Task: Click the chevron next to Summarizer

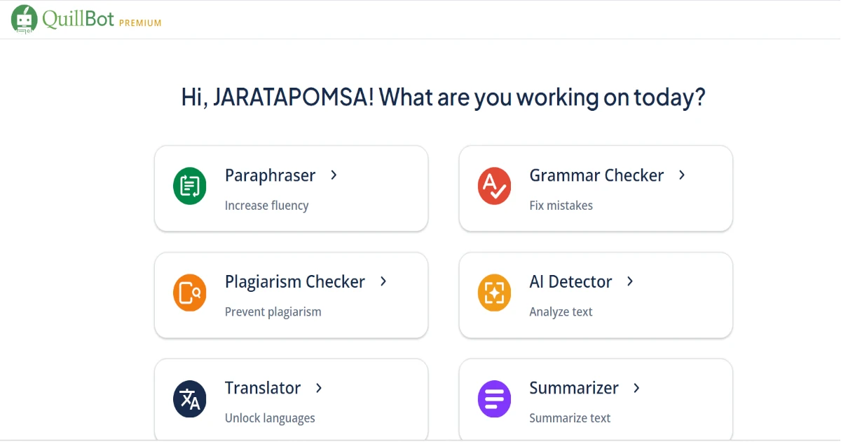Action: point(636,388)
